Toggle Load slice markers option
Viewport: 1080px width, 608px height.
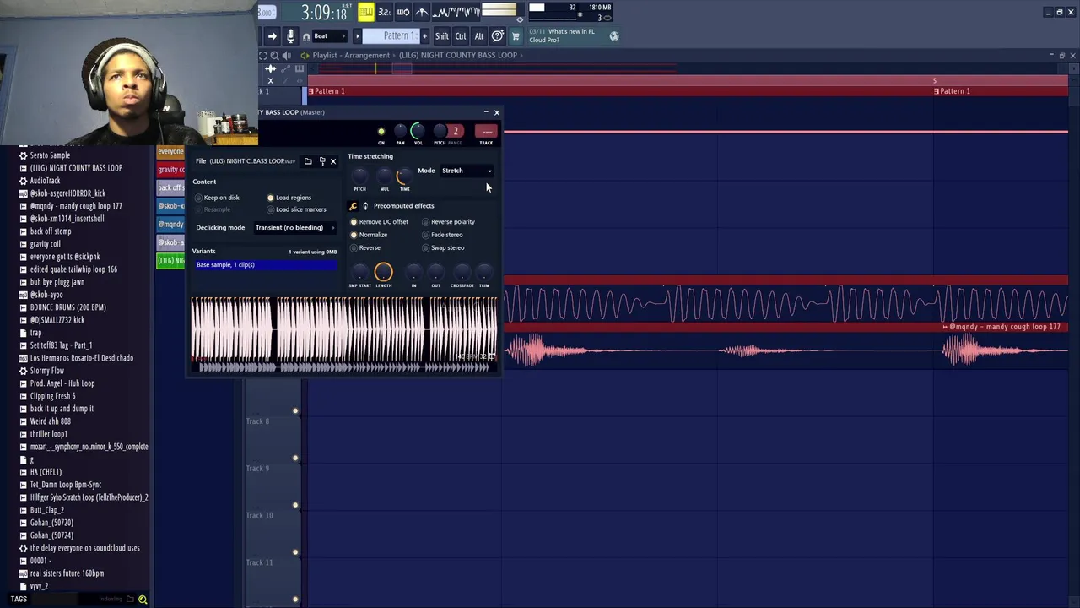296,209
